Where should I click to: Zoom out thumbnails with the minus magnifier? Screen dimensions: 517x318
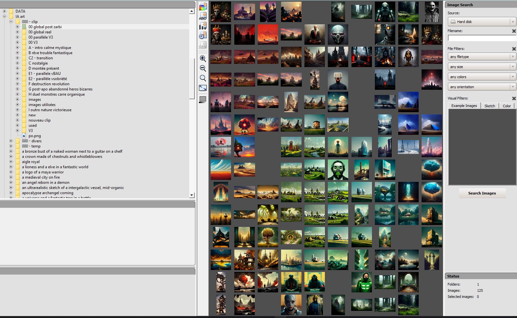pos(203,68)
